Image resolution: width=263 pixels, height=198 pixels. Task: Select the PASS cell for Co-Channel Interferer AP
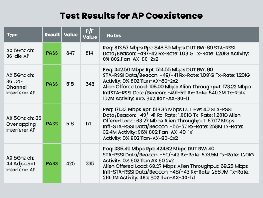pos(52,83)
